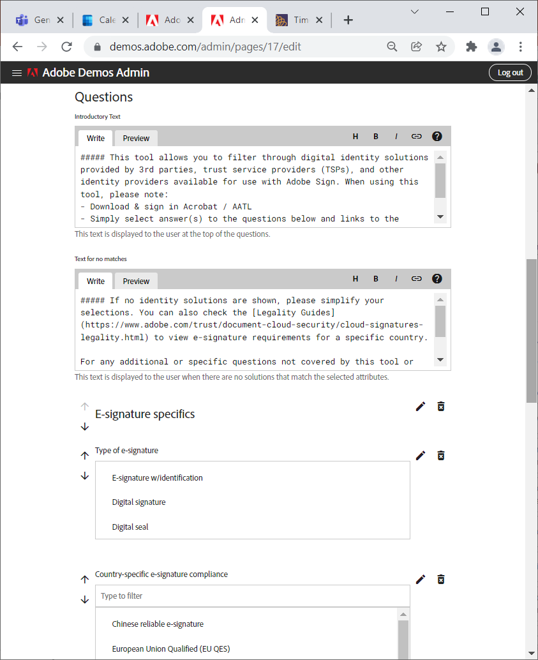The height and width of the screenshot is (660, 538).
Task: Select Preview tab in Text for no matches
Action: click(x=136, y=281)
